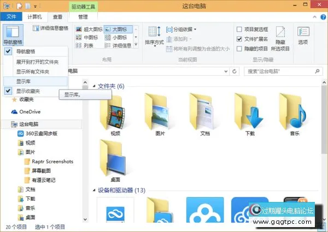The image size is (328, 232).
Task: Open the Baidu cloud drive thumbnail
Action: (x=205, y=210)
